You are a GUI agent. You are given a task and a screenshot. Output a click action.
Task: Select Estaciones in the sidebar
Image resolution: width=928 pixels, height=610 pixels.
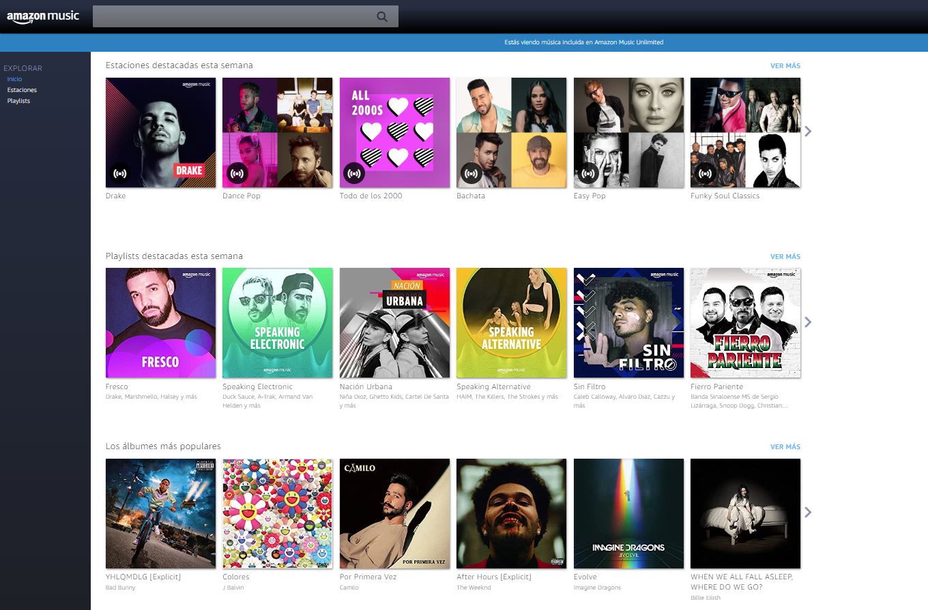22,90
